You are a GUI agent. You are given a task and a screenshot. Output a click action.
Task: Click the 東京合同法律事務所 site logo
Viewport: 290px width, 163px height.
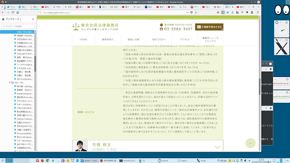click(95, 27)
